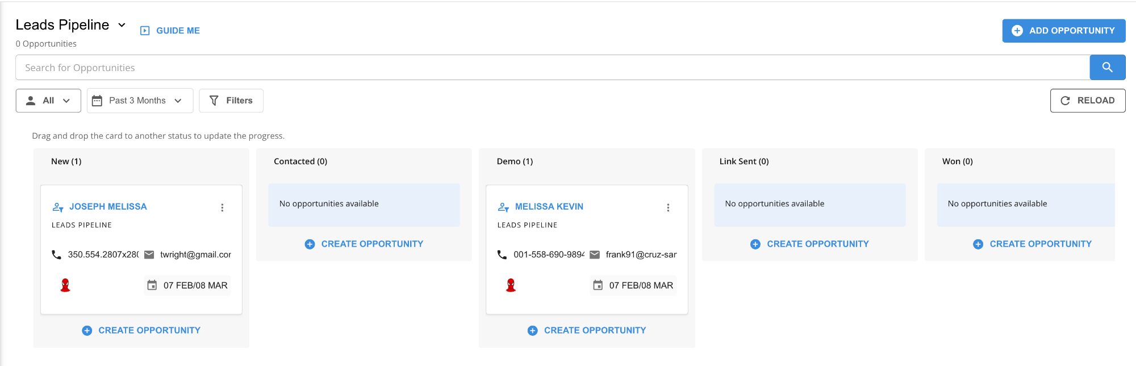Image resolution: width=1136 pixels, height=366 pixels.
Task: Open the Filters panel
Action: pyautogui.click(x=231, y=101)
